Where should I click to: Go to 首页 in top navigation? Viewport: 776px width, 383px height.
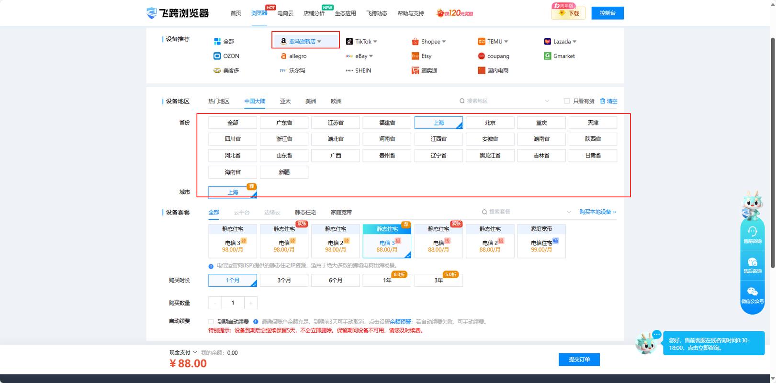tap(236, 13)
